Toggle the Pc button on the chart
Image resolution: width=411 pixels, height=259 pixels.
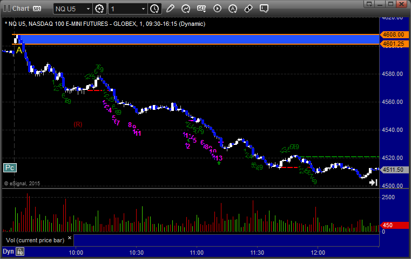tap(9, 167)
